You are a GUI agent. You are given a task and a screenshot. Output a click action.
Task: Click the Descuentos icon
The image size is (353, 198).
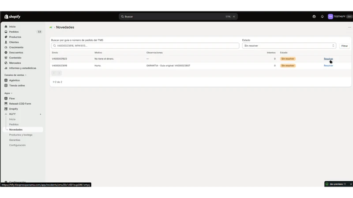6,52
